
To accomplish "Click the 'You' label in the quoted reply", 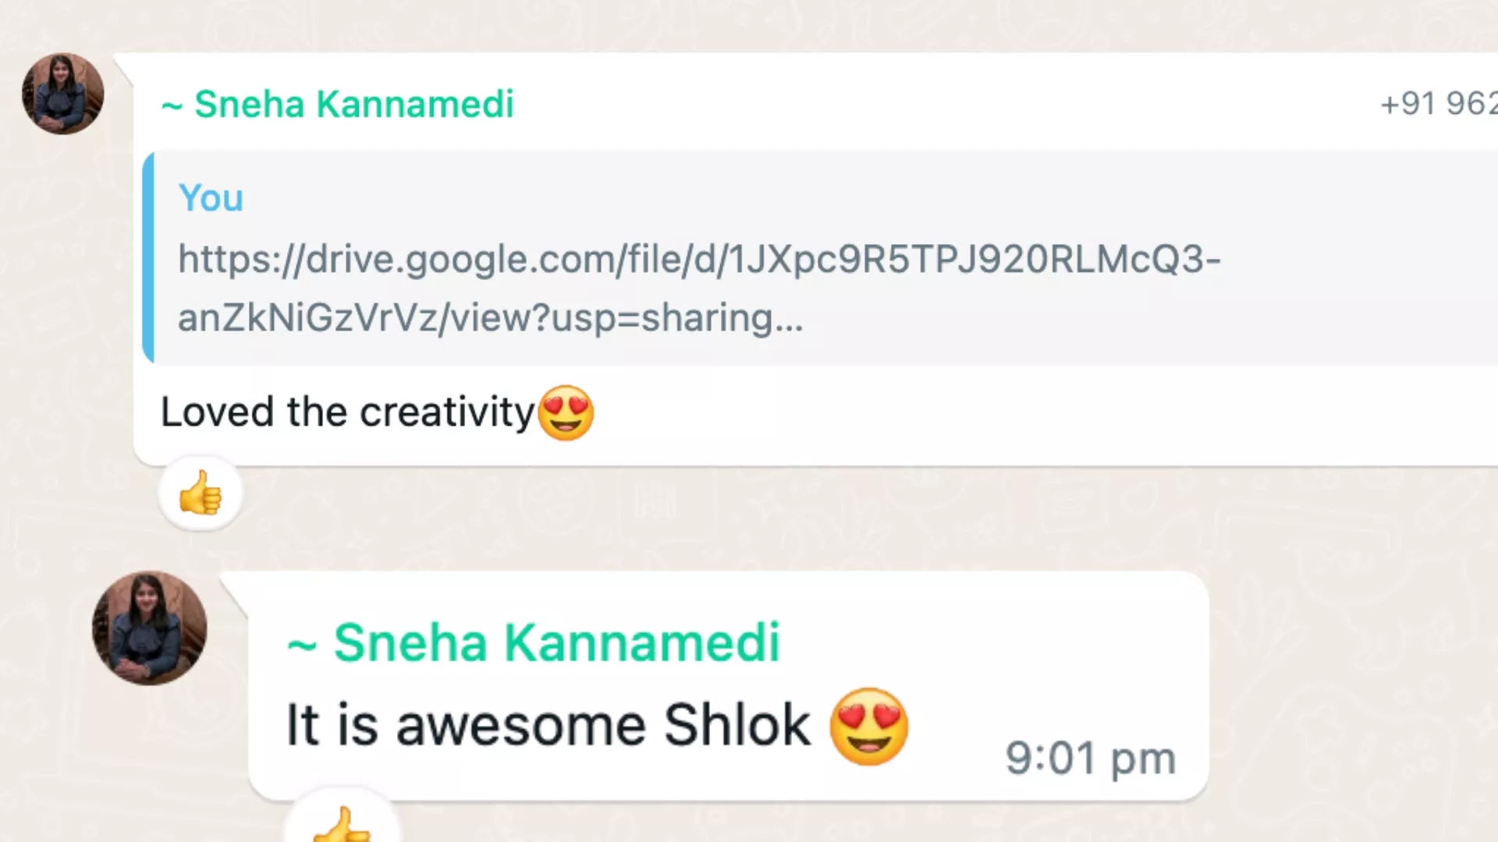I will (x=211, y=198).
